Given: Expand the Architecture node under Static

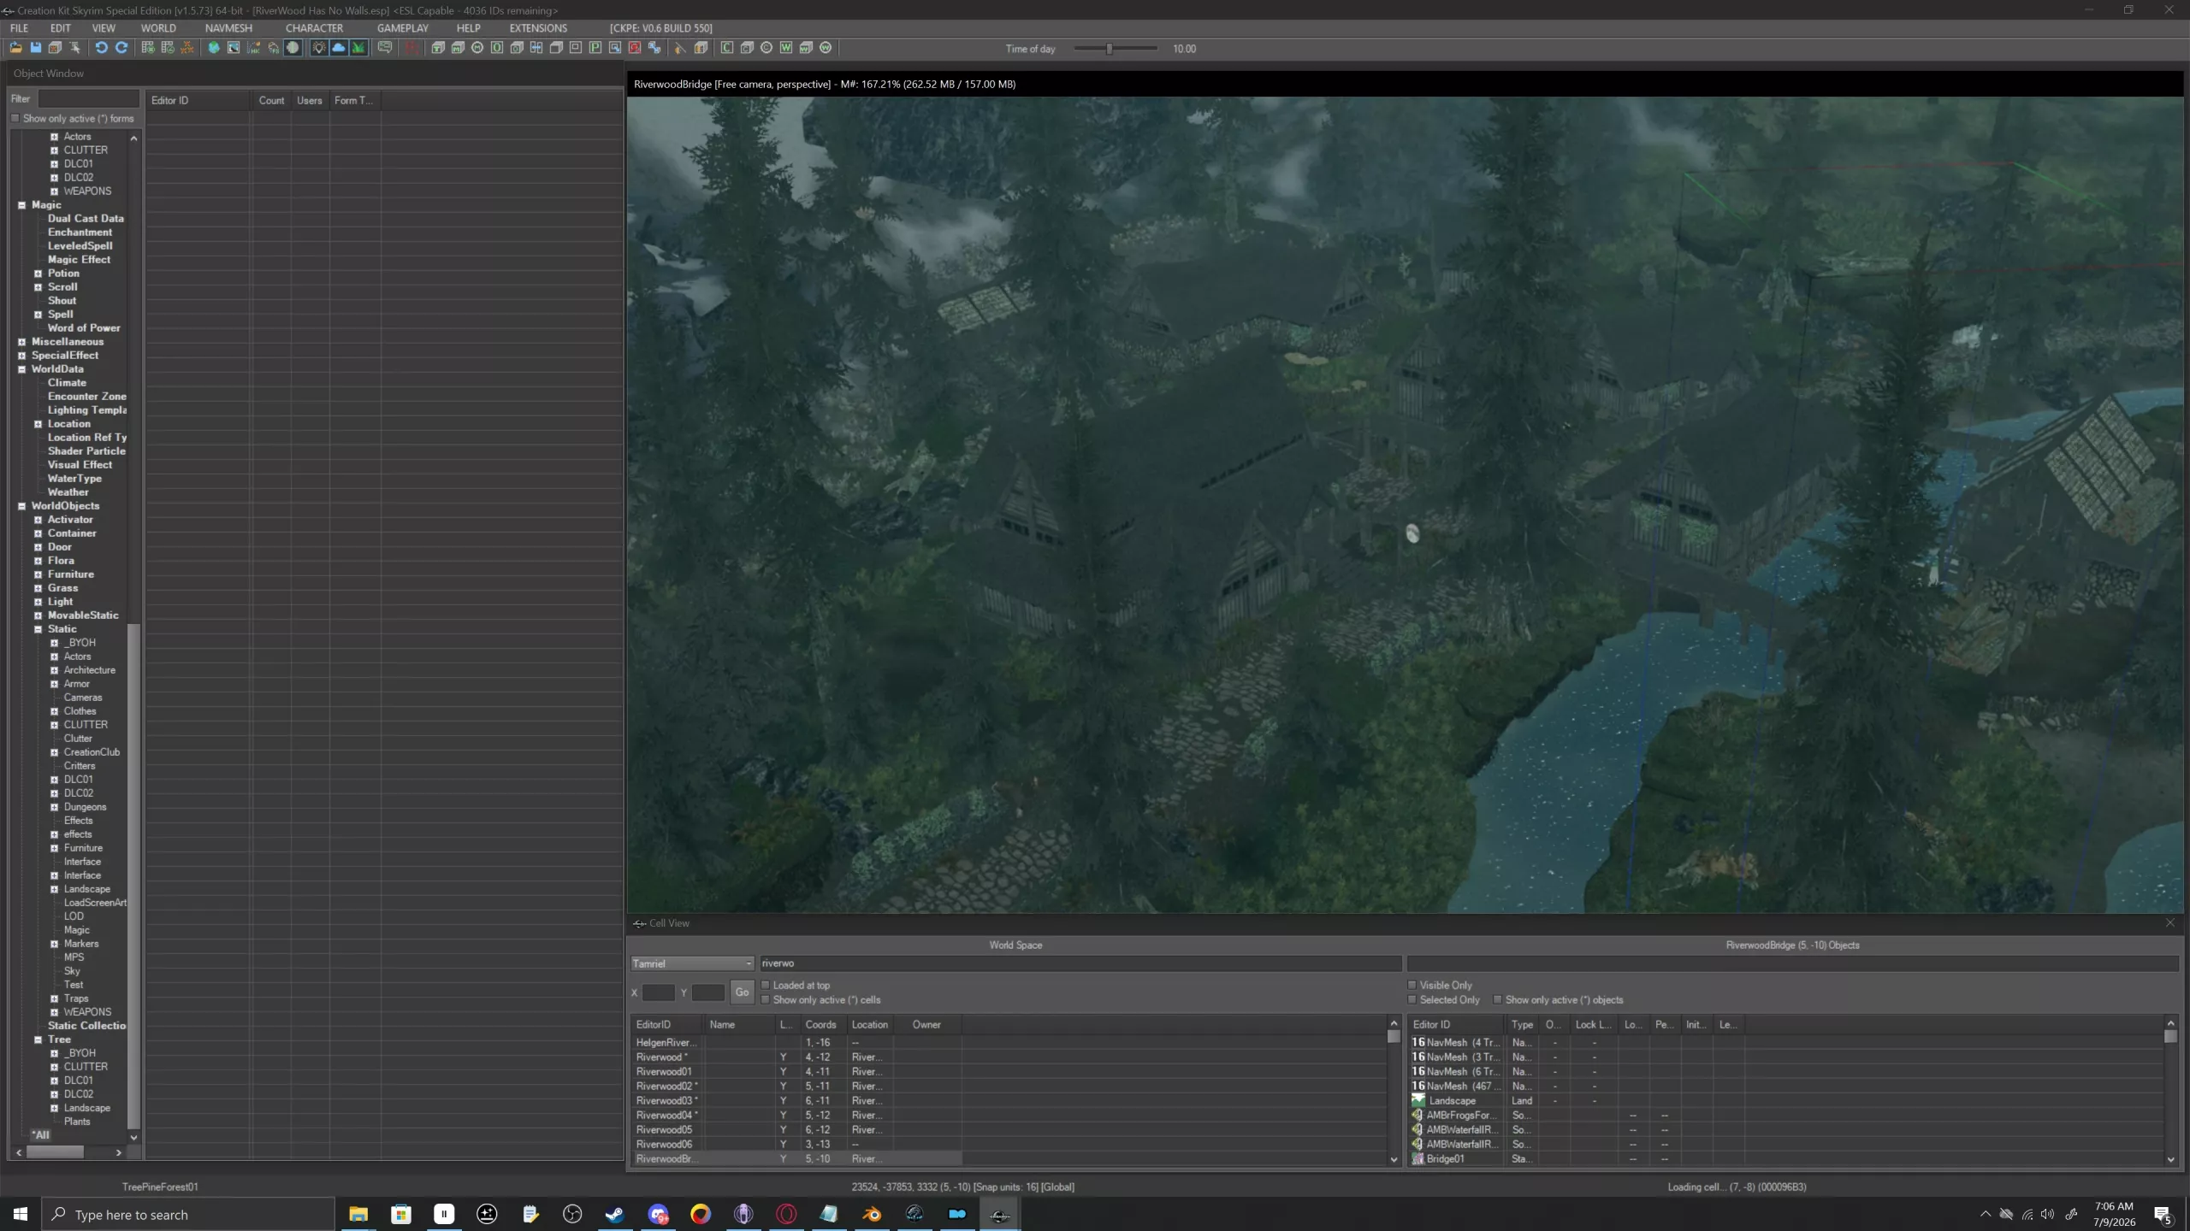Looking at the screenshot, I should pyautogui.click(x=54, y=670).
